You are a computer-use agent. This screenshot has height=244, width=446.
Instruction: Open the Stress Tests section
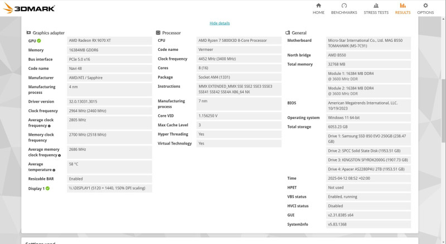pyautogui.click(x=376, y=8)
